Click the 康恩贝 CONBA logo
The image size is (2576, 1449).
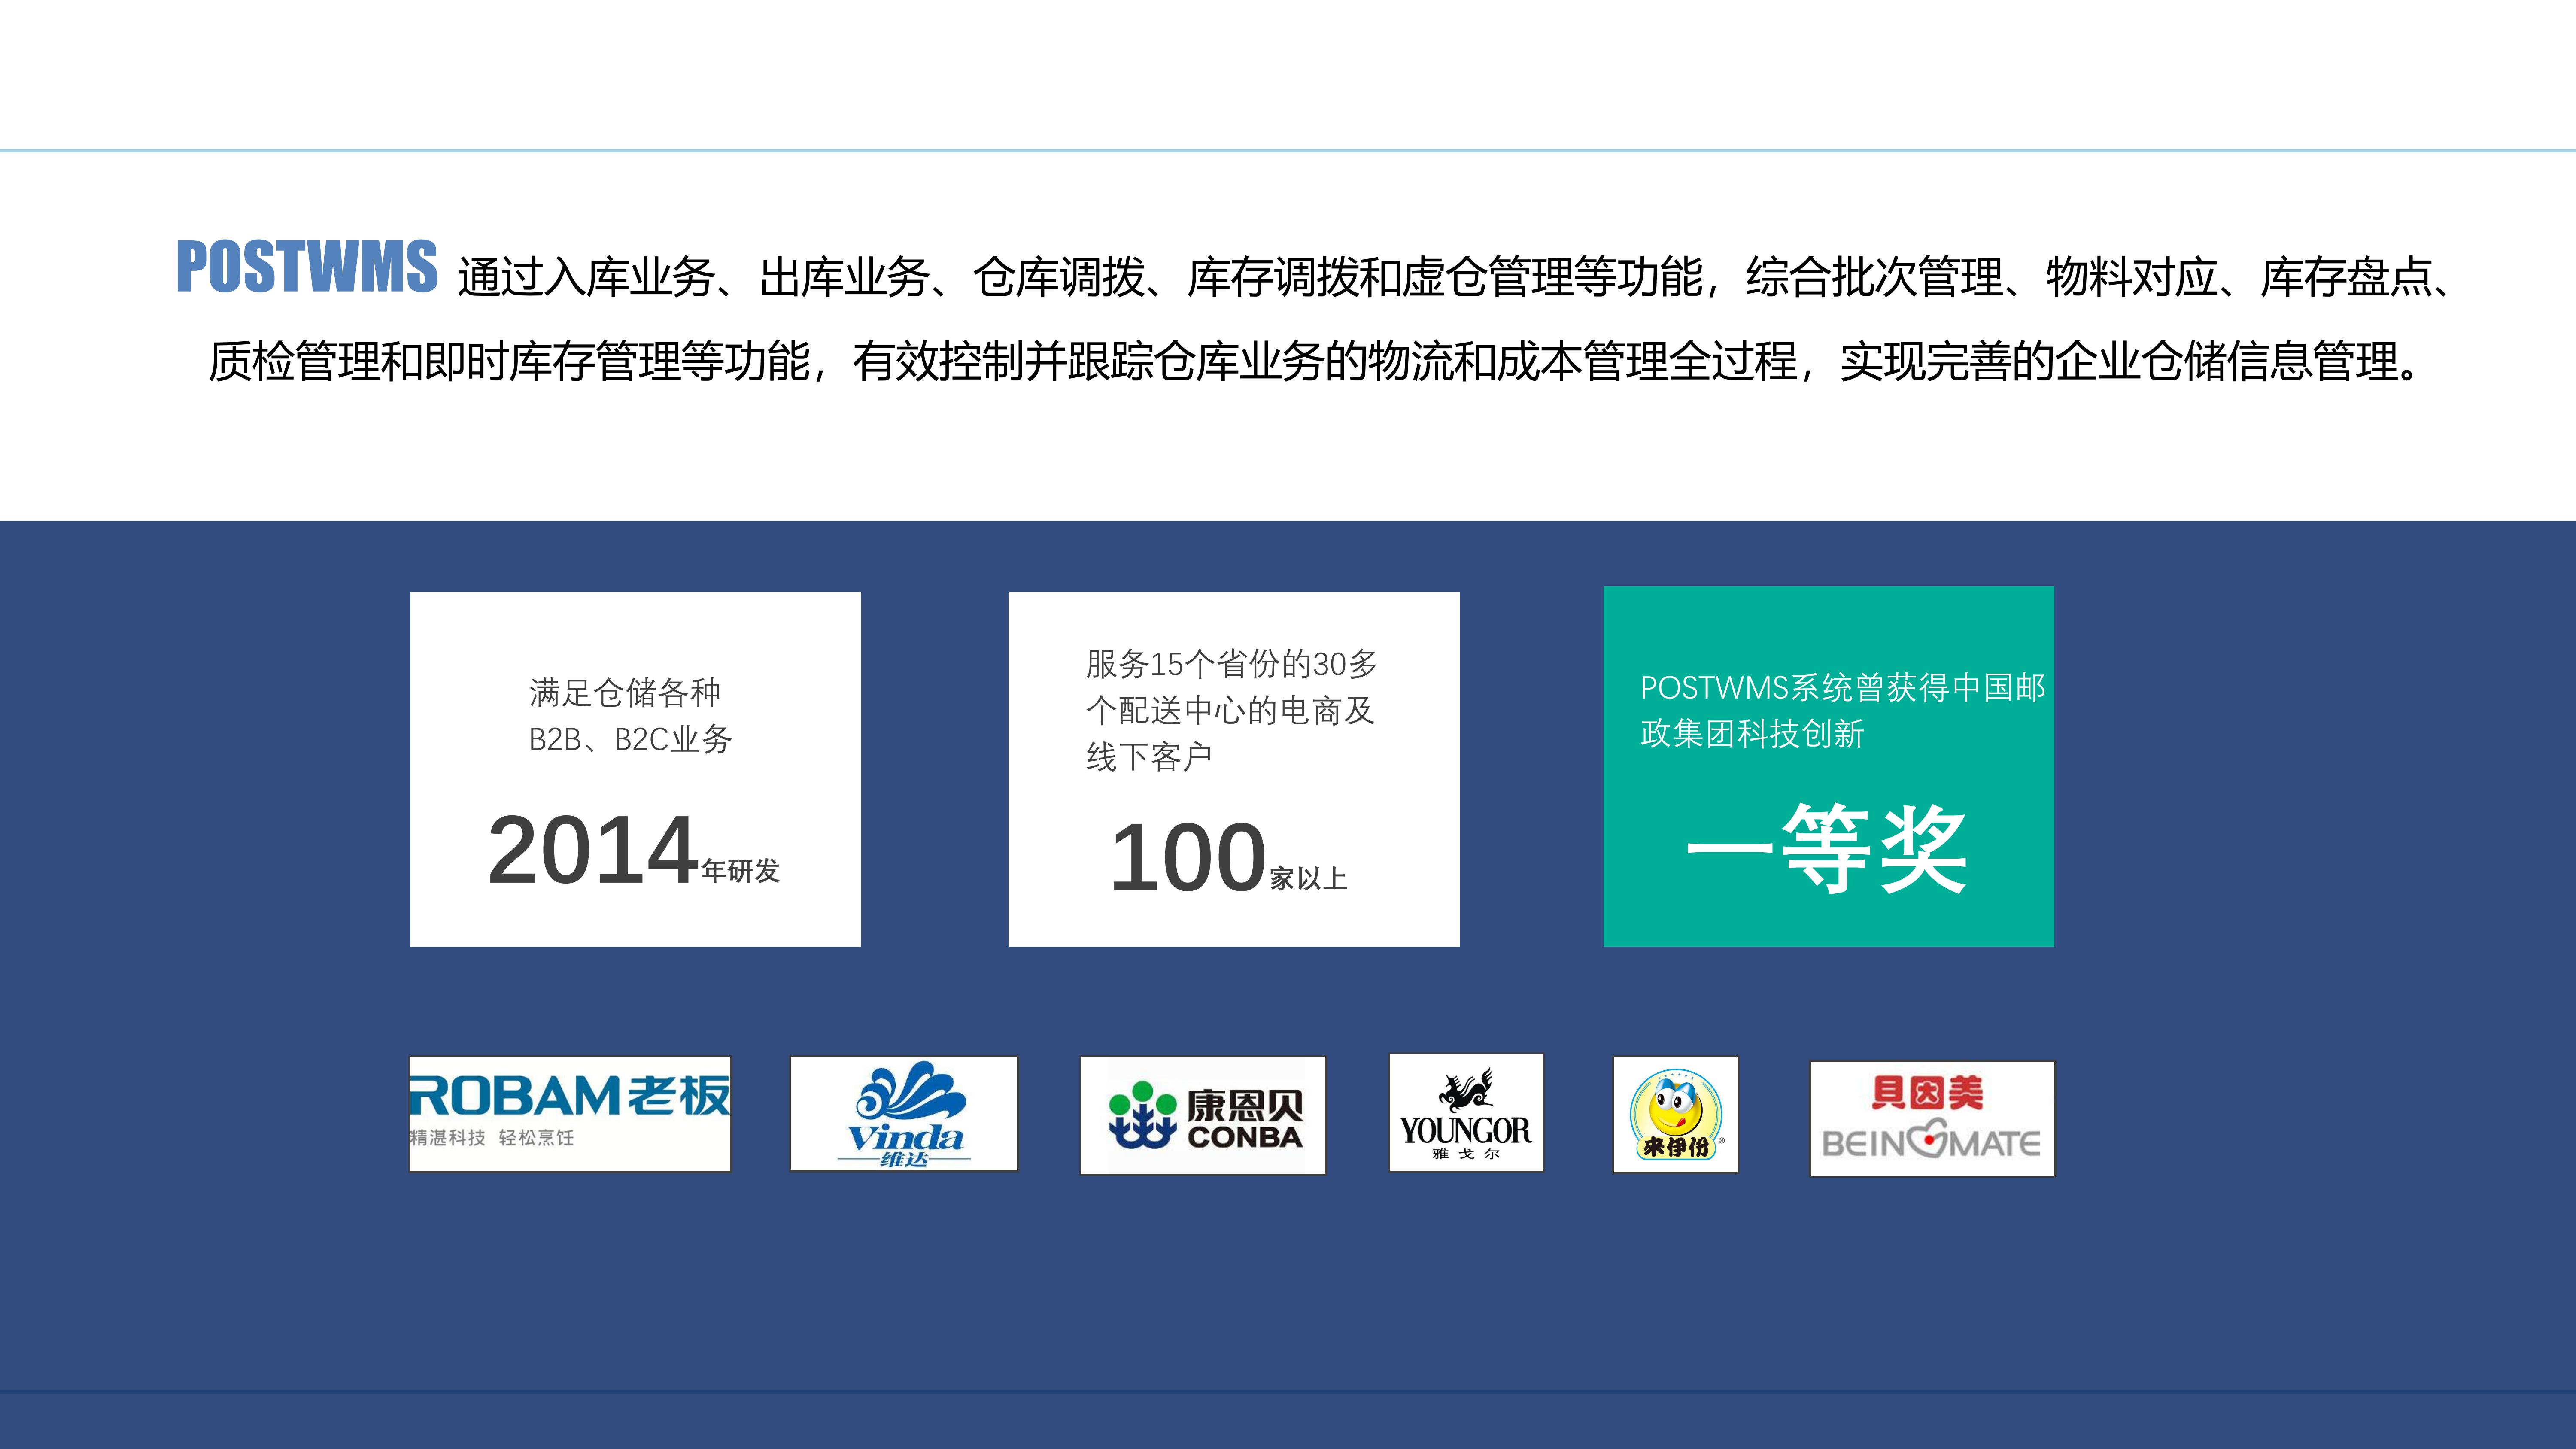pos(1203,1115)
